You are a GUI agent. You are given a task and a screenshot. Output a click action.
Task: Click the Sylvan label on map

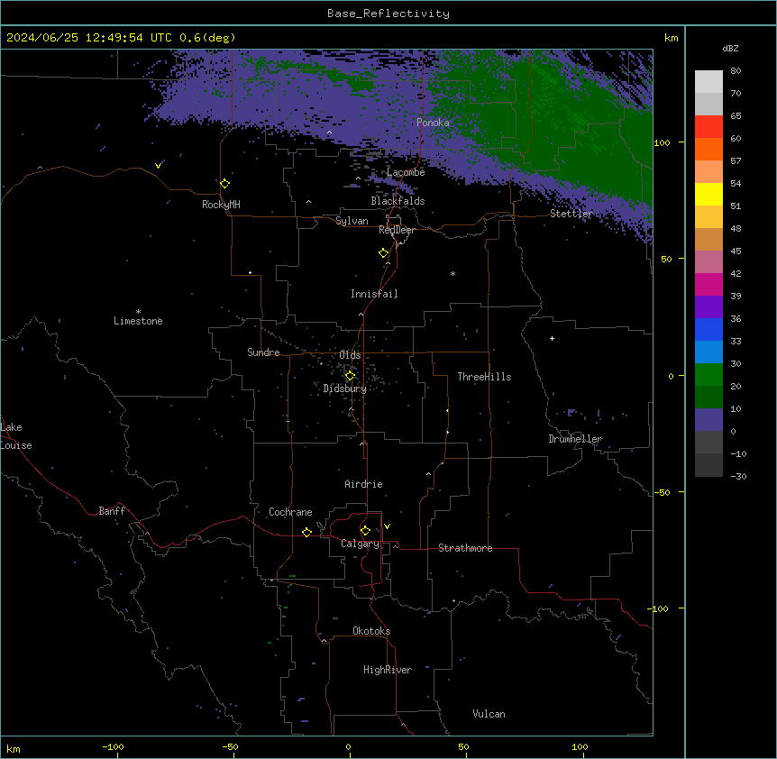pos(352,221)
